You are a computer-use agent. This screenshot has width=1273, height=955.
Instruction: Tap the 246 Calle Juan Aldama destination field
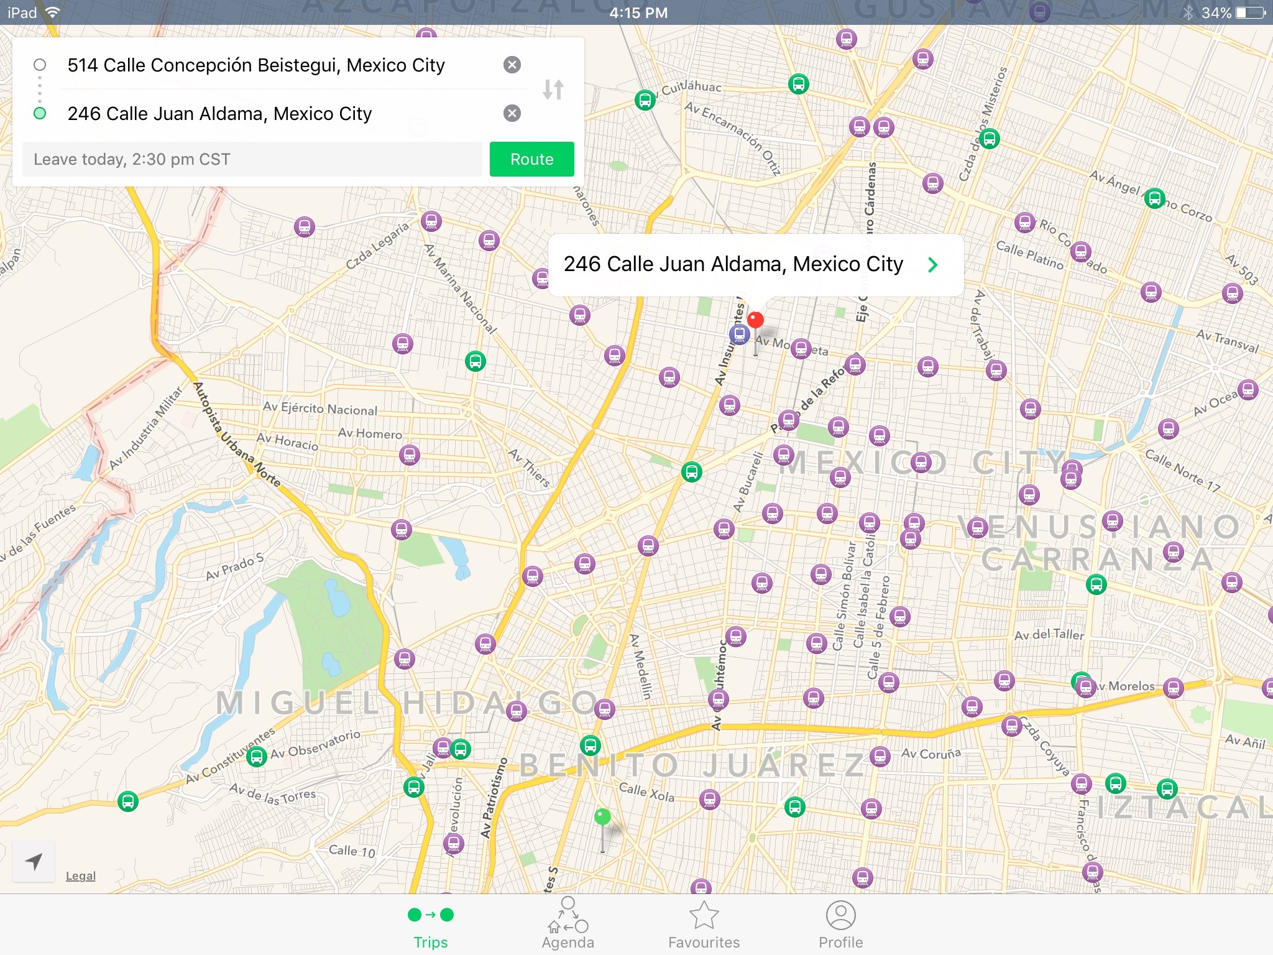point(219,113)
